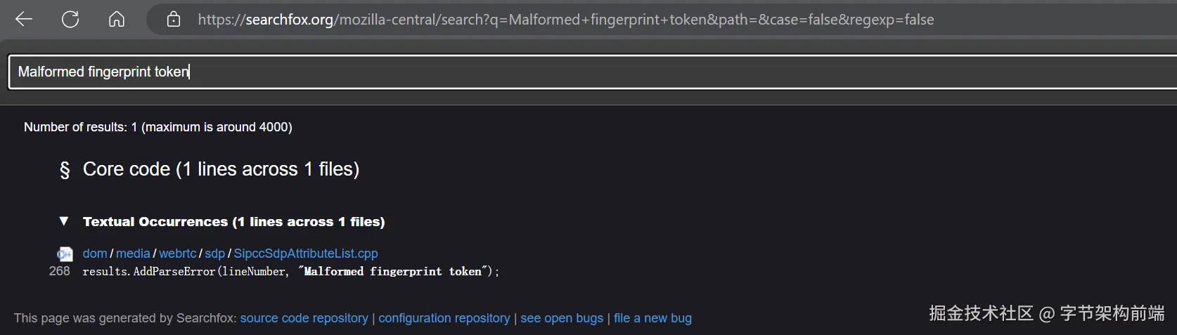Jump to line 268 result number
1177x335 pixels.
point(60,271)
